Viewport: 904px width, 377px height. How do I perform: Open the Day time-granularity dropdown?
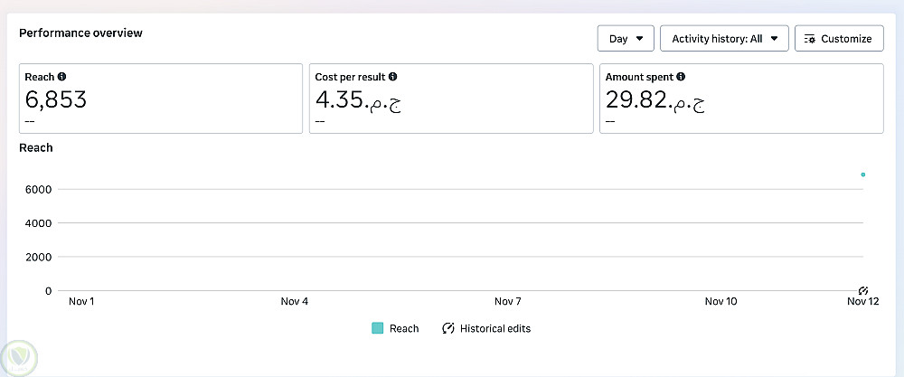626,39
